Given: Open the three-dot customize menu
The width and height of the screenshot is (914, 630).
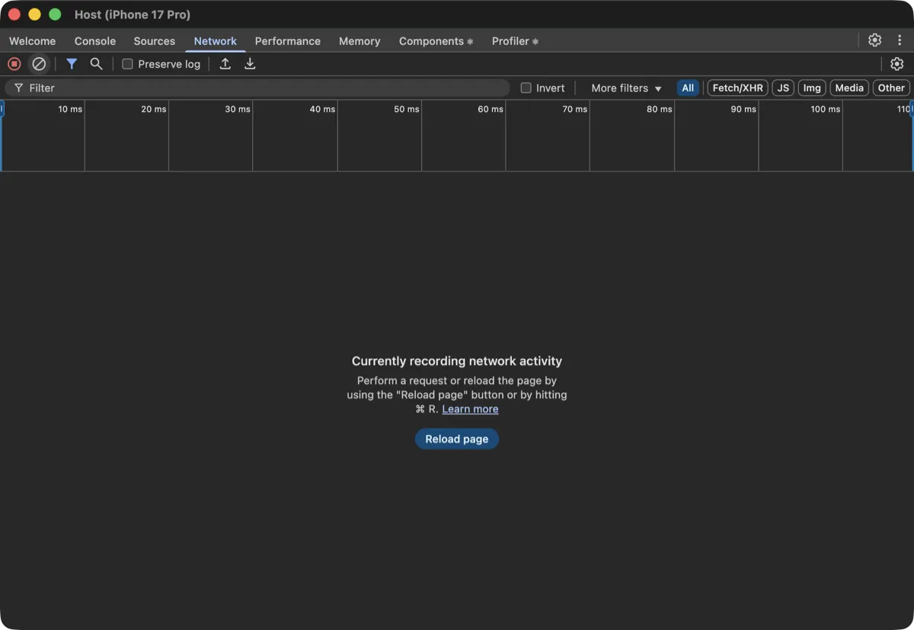Looking at the screenshot, I should [900, 40].
